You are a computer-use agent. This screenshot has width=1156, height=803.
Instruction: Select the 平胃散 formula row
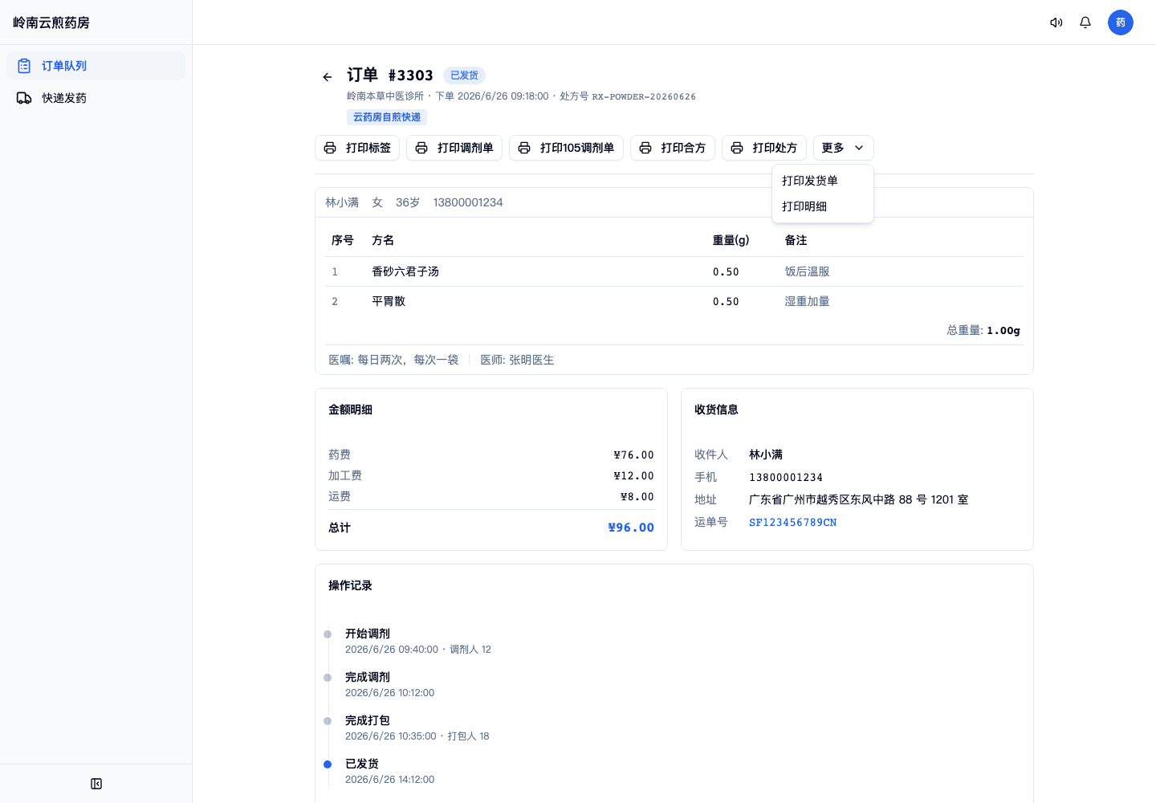click(674, 301)
